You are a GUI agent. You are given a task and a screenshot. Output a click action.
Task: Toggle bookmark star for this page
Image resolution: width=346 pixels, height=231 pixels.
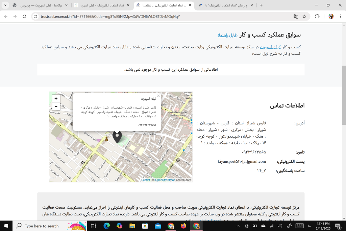303,16
